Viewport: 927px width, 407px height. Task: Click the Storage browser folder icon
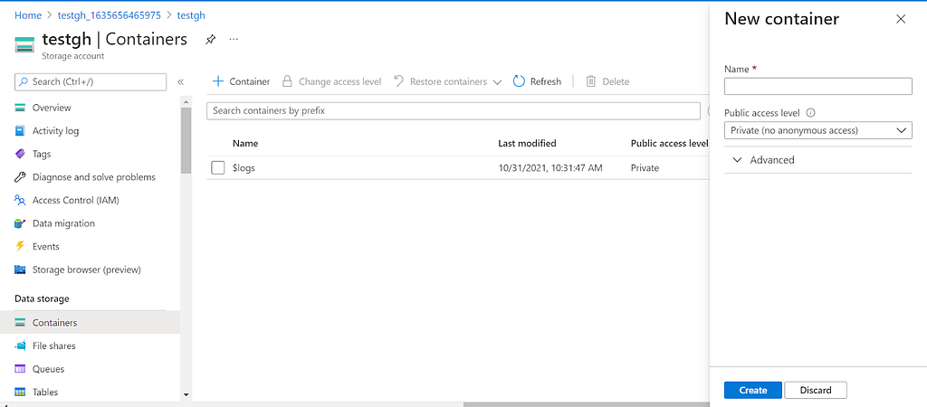pyautogui.click(x=20, y=270)
